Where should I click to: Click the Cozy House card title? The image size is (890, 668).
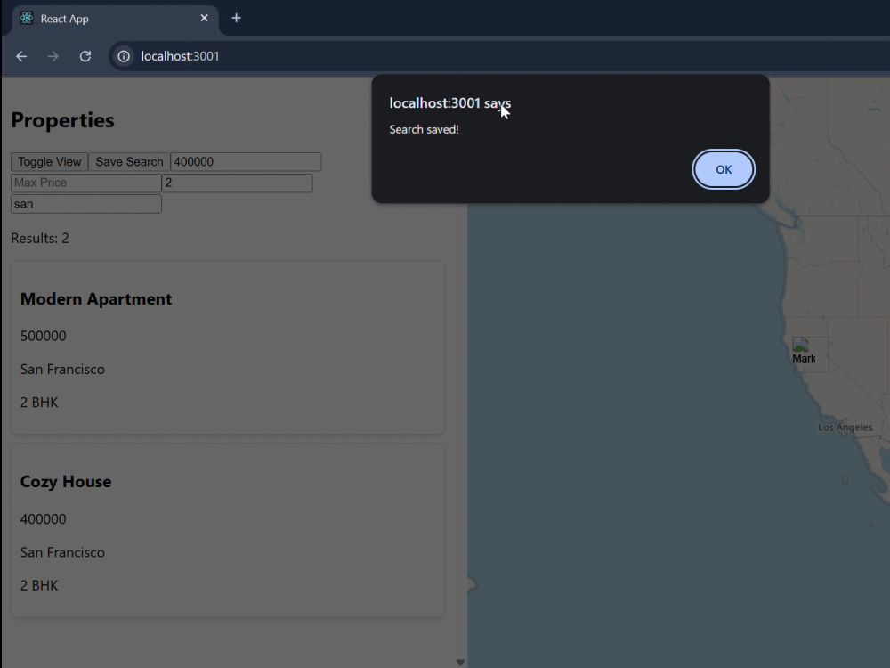pyautogui.click(x=66, y=482)
